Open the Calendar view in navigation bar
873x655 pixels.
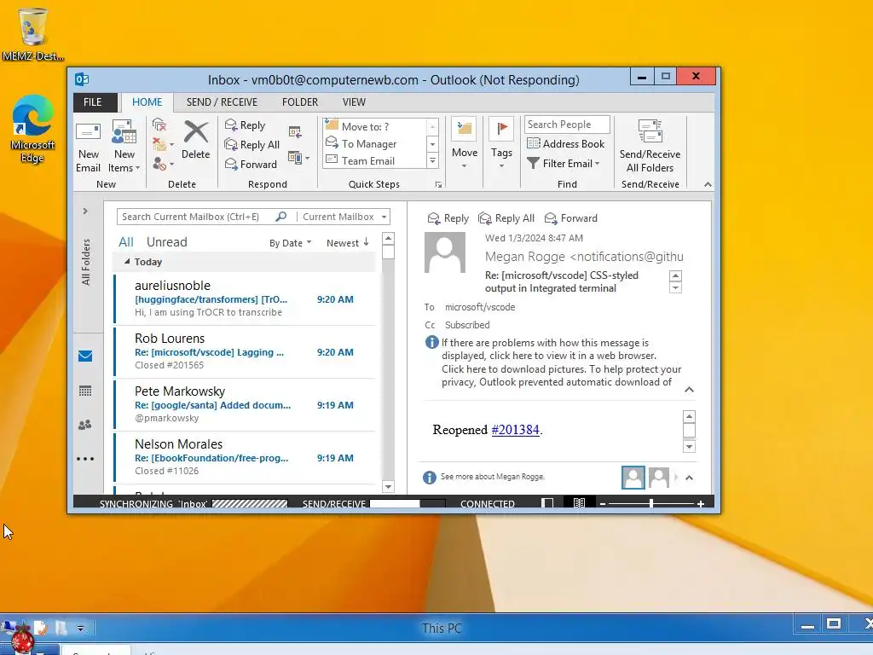coord(85,391)
